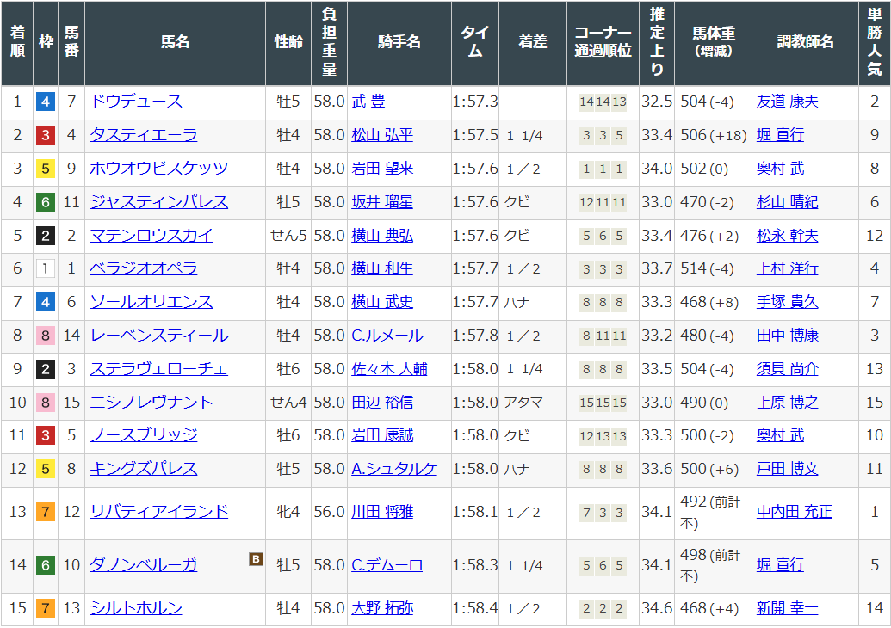891x628 pixels.
Task: Click horse name ダノンベルーガ
Action: [143, 565]
